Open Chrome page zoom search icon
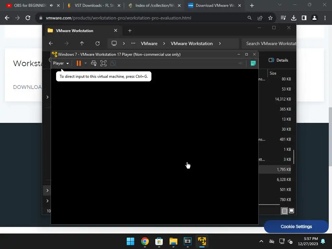Screen dimensions: 332x249 point(250,18)
